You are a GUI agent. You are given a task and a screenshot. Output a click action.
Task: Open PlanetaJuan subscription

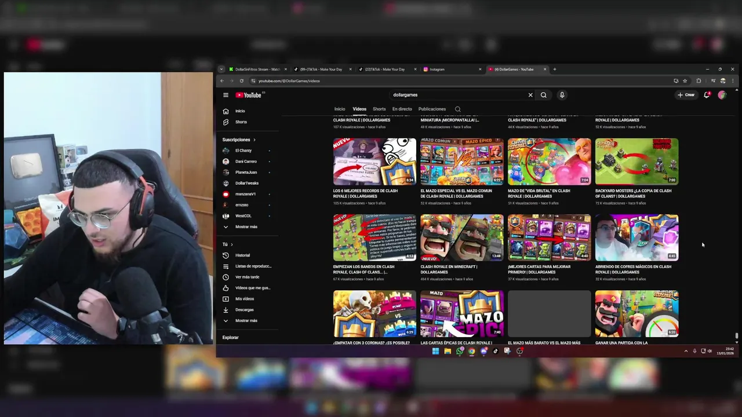click(247, 172)
